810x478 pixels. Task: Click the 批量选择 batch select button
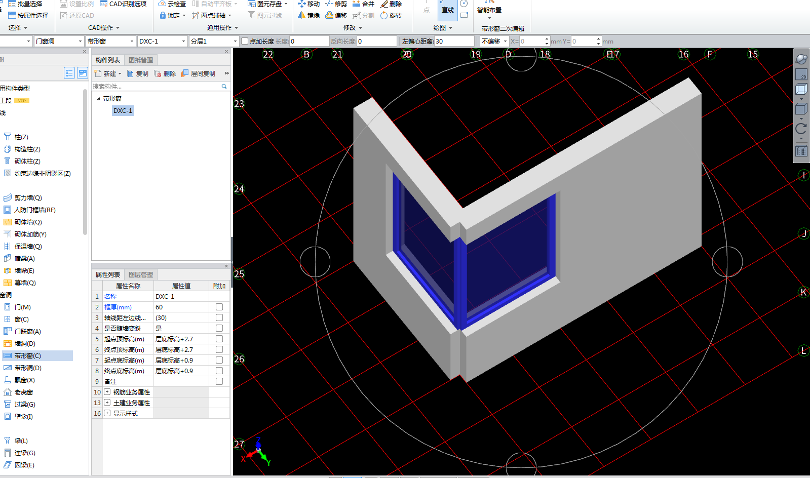tap(25, 4)
